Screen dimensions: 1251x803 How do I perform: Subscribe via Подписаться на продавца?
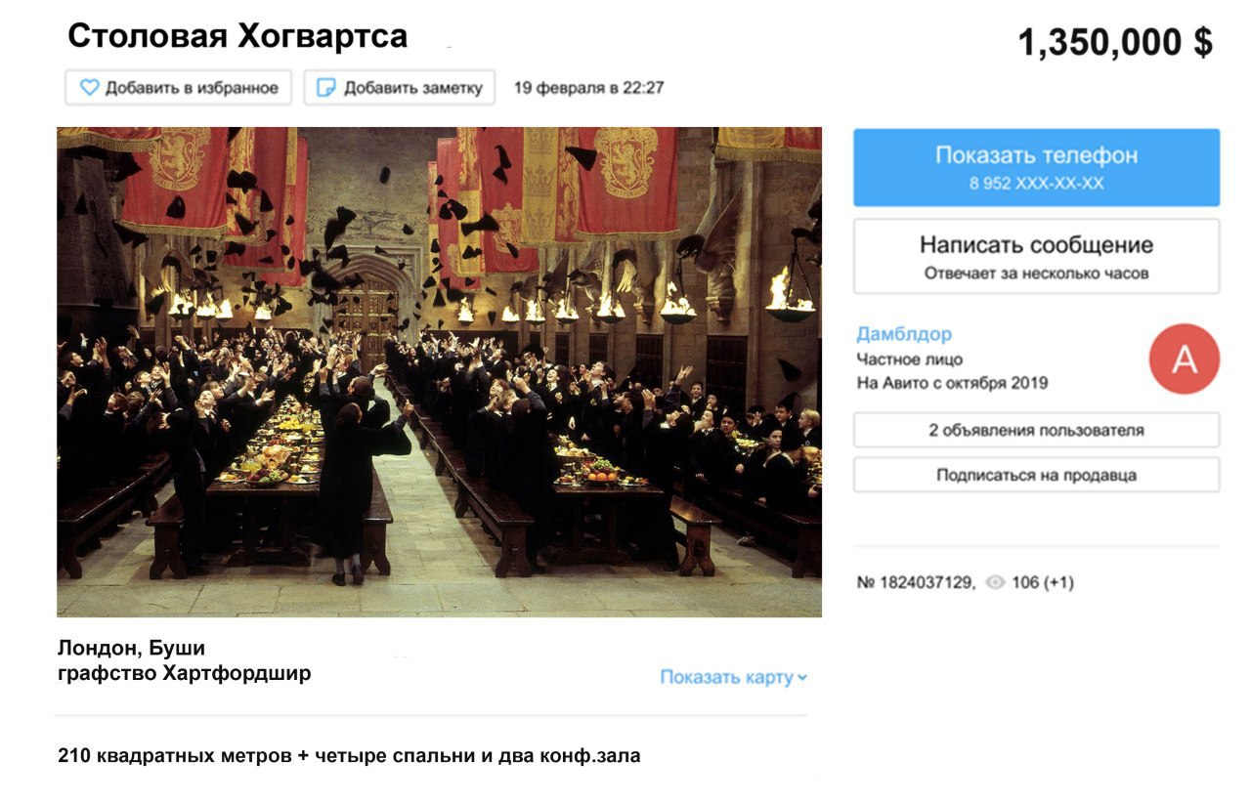click(x=1036, y=476)
